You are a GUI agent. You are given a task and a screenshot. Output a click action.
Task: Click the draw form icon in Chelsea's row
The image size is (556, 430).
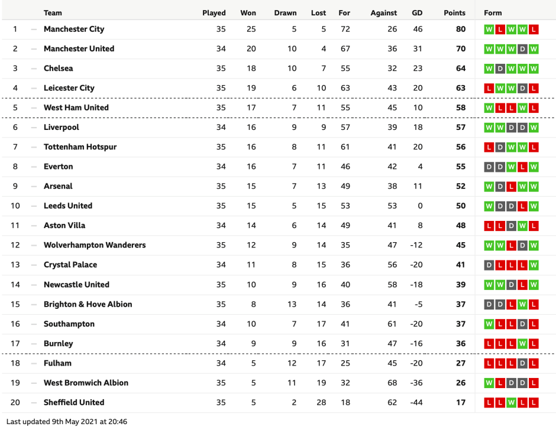[x=500, y=69]
